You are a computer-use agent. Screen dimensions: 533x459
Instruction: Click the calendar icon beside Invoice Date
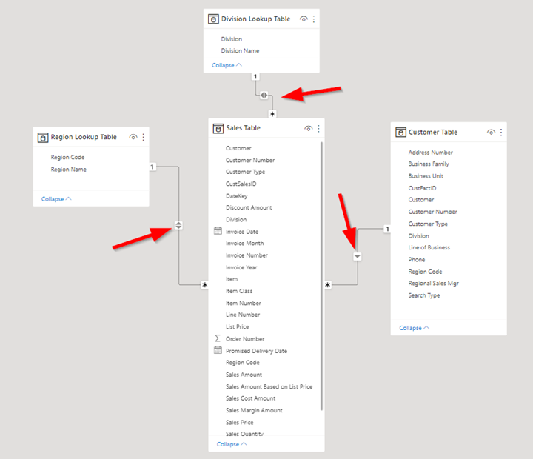click(218, 231)
